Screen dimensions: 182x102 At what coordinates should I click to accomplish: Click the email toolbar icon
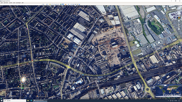click(x=71, y=4)
